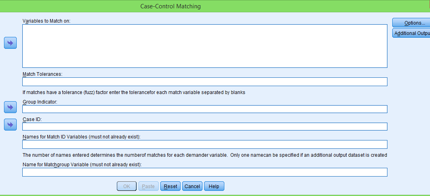This screenshot has width=430, height=196.
Task: Select the Variables to Match on list box
Action: pyautogui.click(x=204, y=46)
